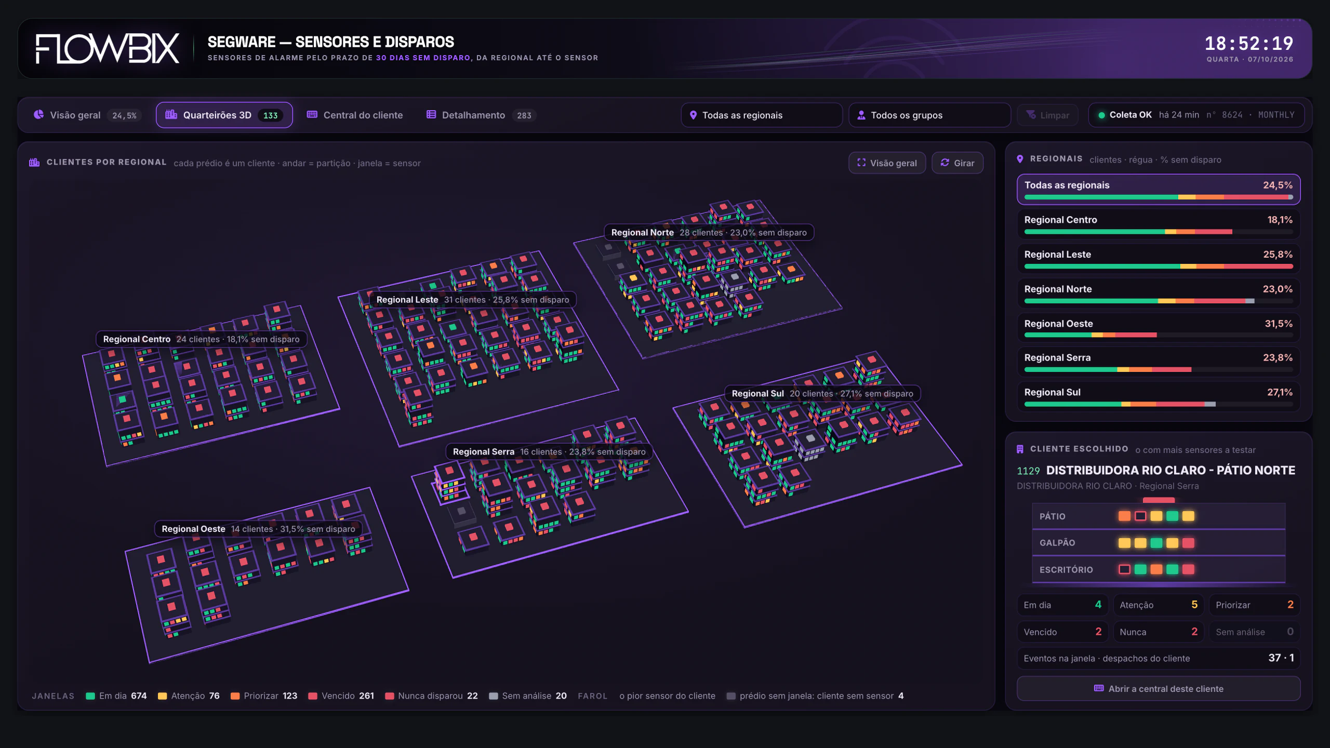Image resolution: width=1330 pixels, height=748 pixels.
Task: Click red Vencido legend swatch
Action: pyautogui.click(x=313, y=696)
